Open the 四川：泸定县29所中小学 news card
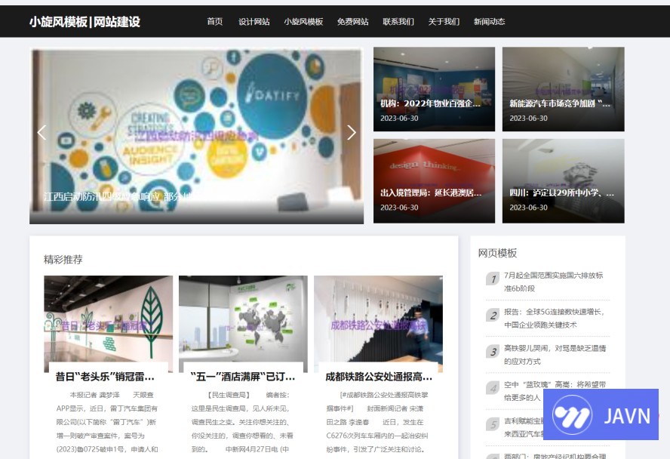Screen dimensions: 670x459 [x=563, y=180]
